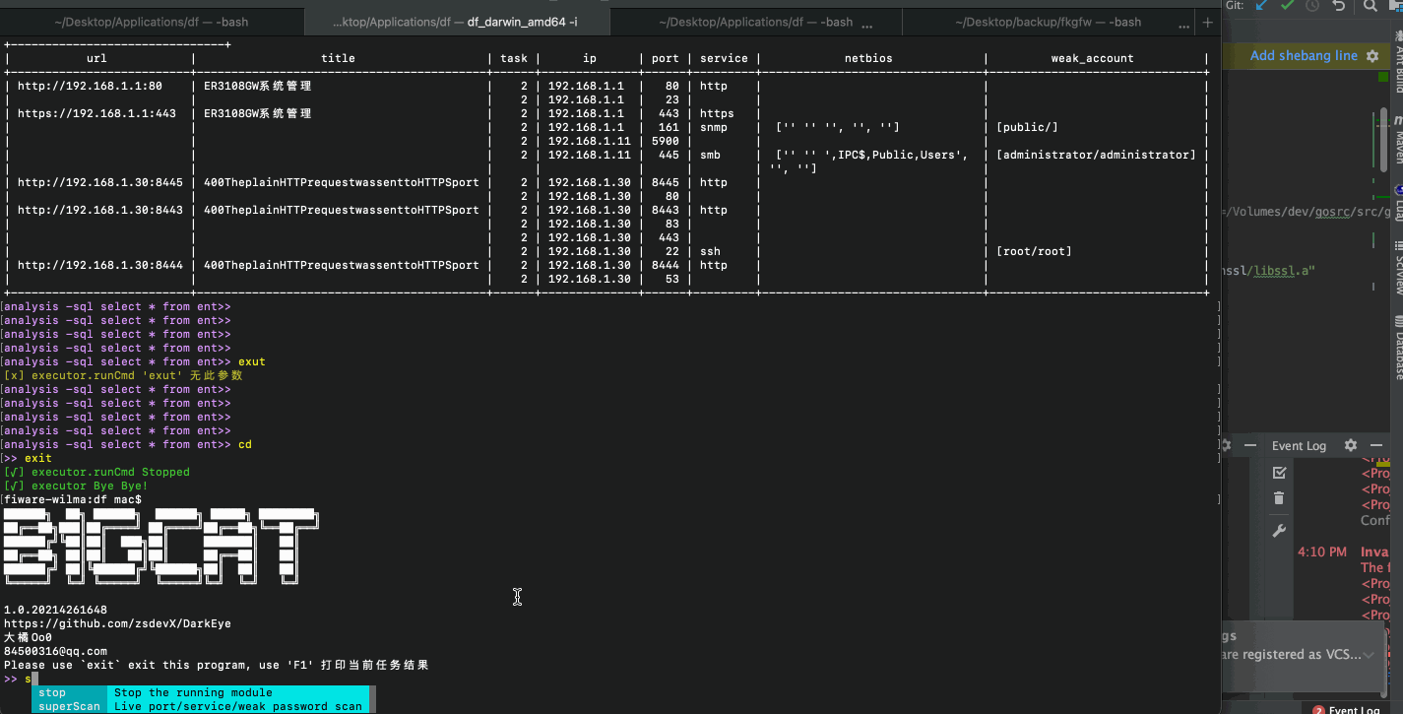Click the Git revert arrow icon
Image resolution: width=1403 pixels, height=714 pixels.
pyautogui.click(x=1338, y=6)
